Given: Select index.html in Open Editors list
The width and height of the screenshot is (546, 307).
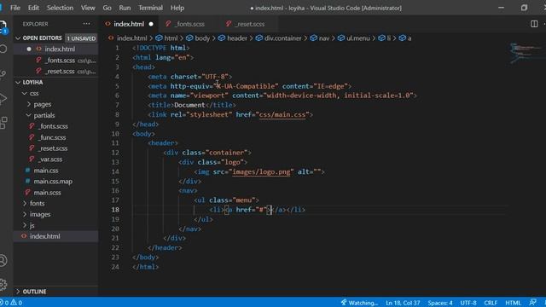Looking at the screenshot, I should pos(55,49).
